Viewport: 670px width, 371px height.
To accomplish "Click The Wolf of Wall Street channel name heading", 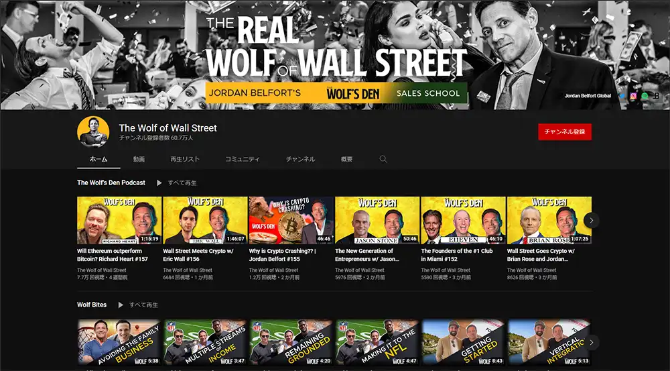I will pos(168,128).
